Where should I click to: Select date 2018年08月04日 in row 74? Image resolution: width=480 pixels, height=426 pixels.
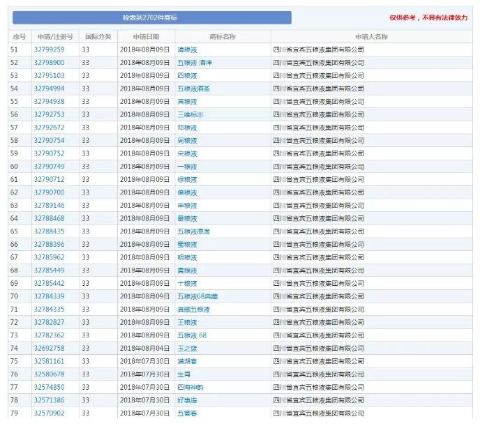pos(145,349)
